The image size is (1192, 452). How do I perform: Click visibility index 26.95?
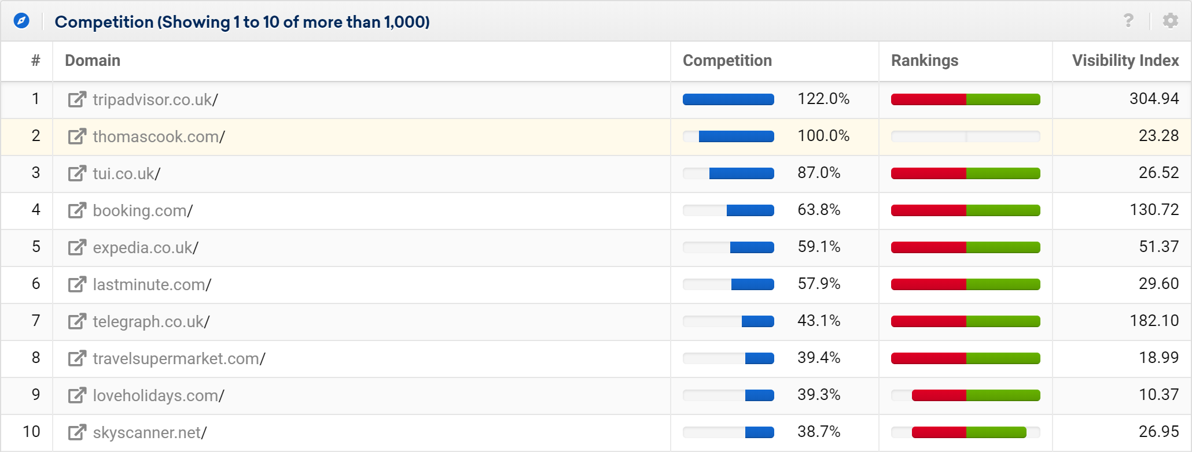1158,432
